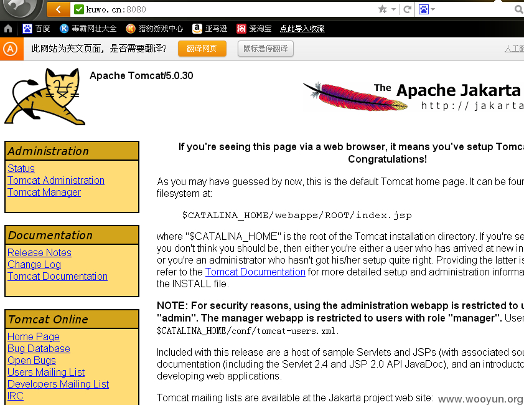Open the IRC link

pos(16,396)
